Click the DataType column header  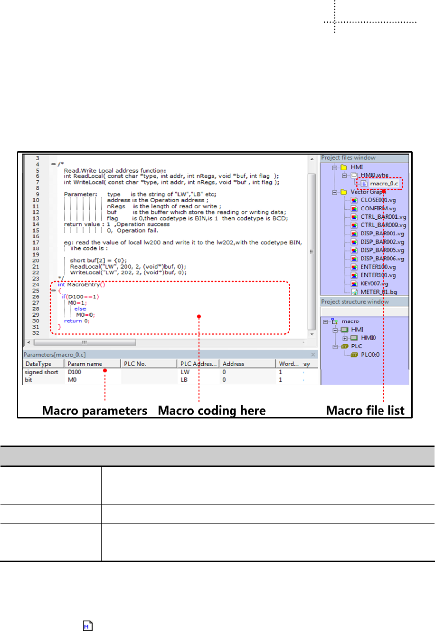pyautogui.click(x=38, y=364)
